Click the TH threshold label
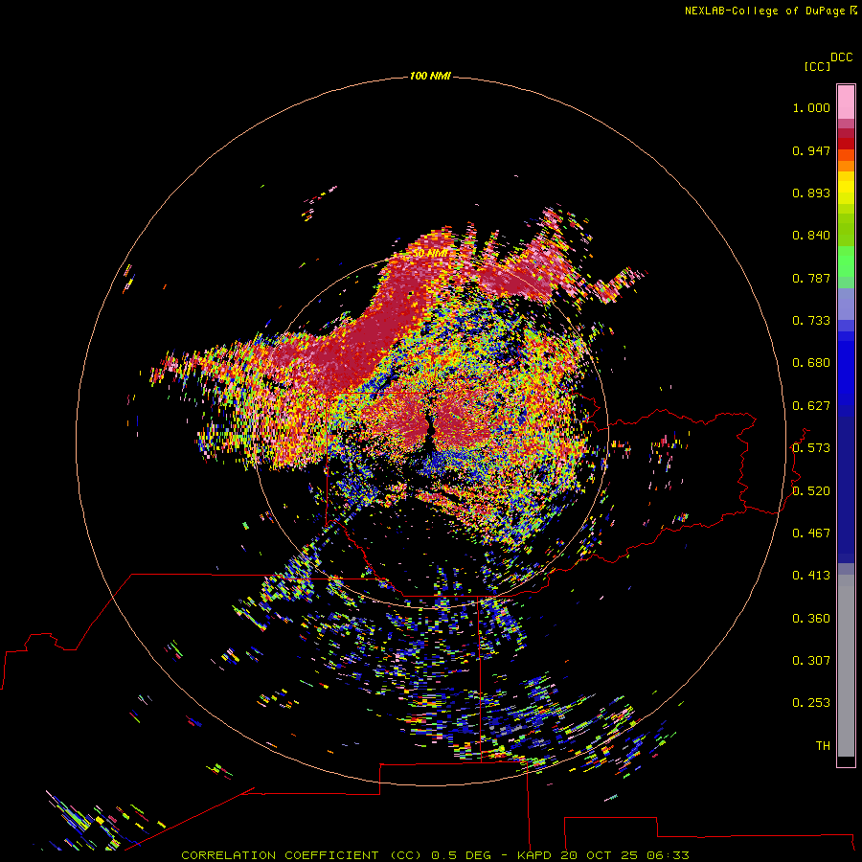This screenshot has height=862, width=862. click(x=823, y=746)
